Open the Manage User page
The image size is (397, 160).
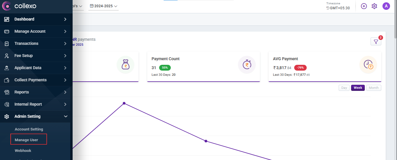26,140
